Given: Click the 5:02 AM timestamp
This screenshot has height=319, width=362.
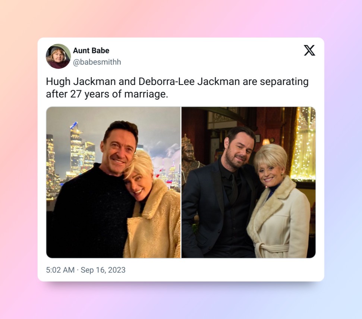Looking at the screenshot, I should 60,270.
